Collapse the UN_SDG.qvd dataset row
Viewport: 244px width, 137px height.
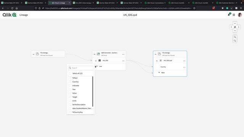pos(157,61)
